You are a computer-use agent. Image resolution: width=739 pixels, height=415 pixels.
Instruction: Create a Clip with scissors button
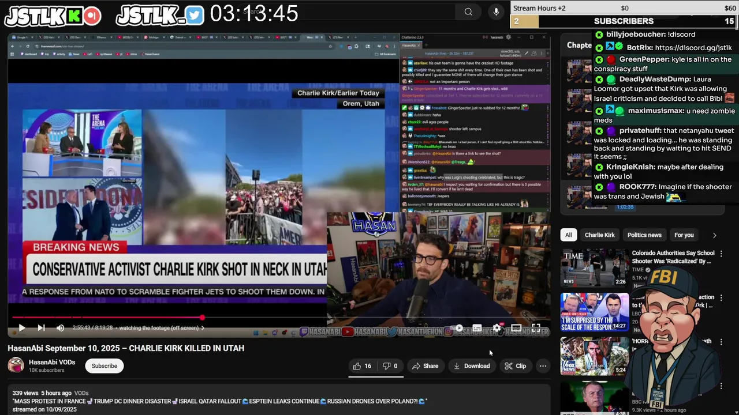point(515,366)
